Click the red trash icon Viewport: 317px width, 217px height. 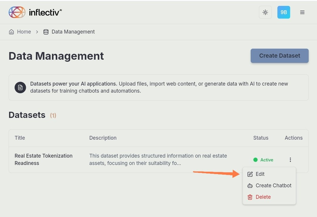pos(250,197)
